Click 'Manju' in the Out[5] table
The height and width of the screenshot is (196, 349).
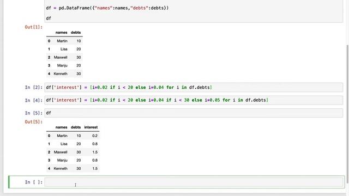pyautogui.click(x=62, y=160)
